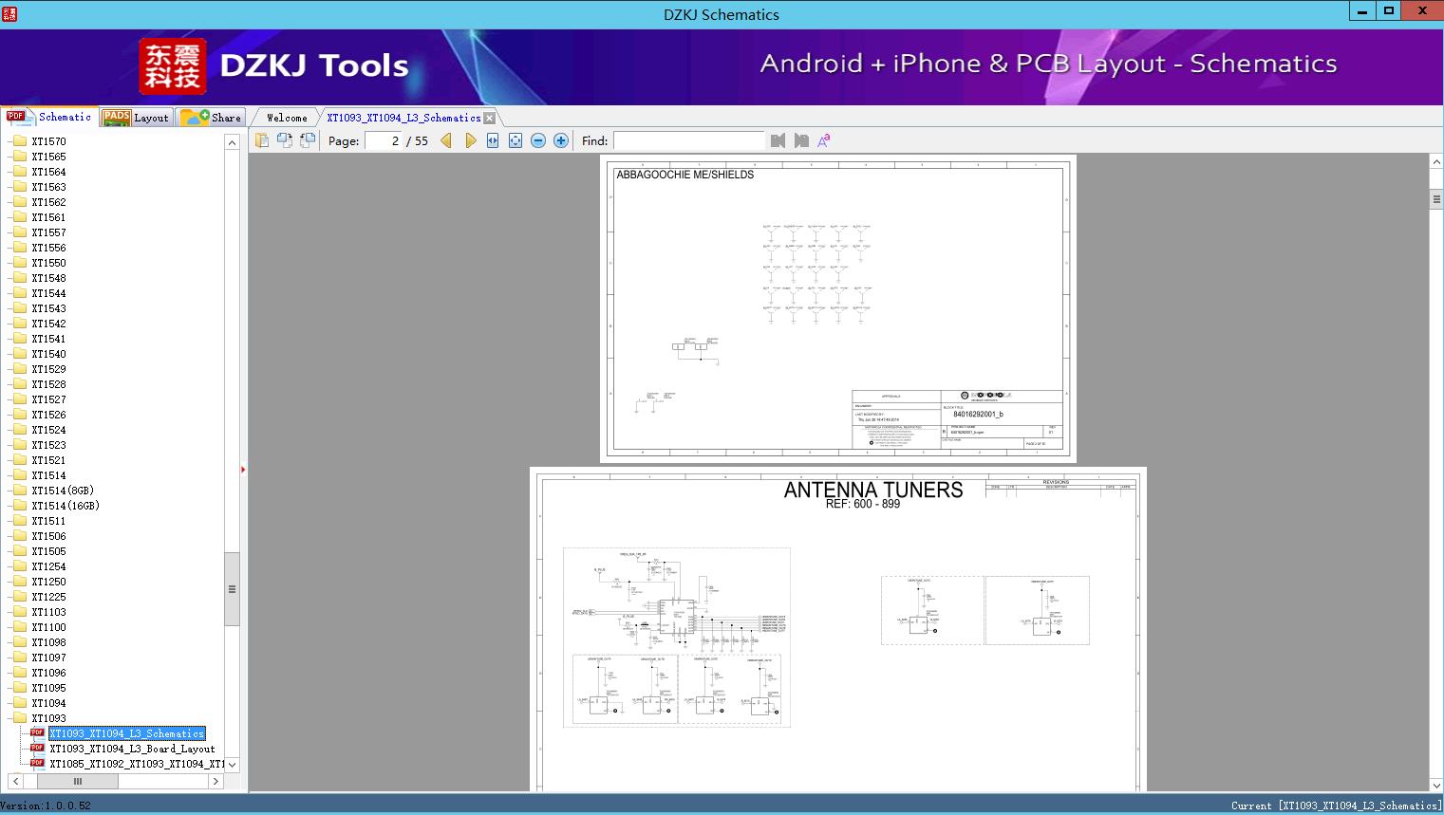Click the XT1254 folder icon
This screenshot has height=815, width=1444.
click(19, 566)
